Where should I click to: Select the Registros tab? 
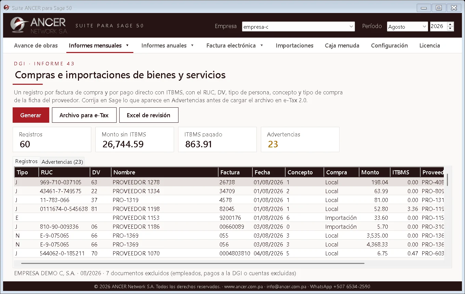click(26, 161)
